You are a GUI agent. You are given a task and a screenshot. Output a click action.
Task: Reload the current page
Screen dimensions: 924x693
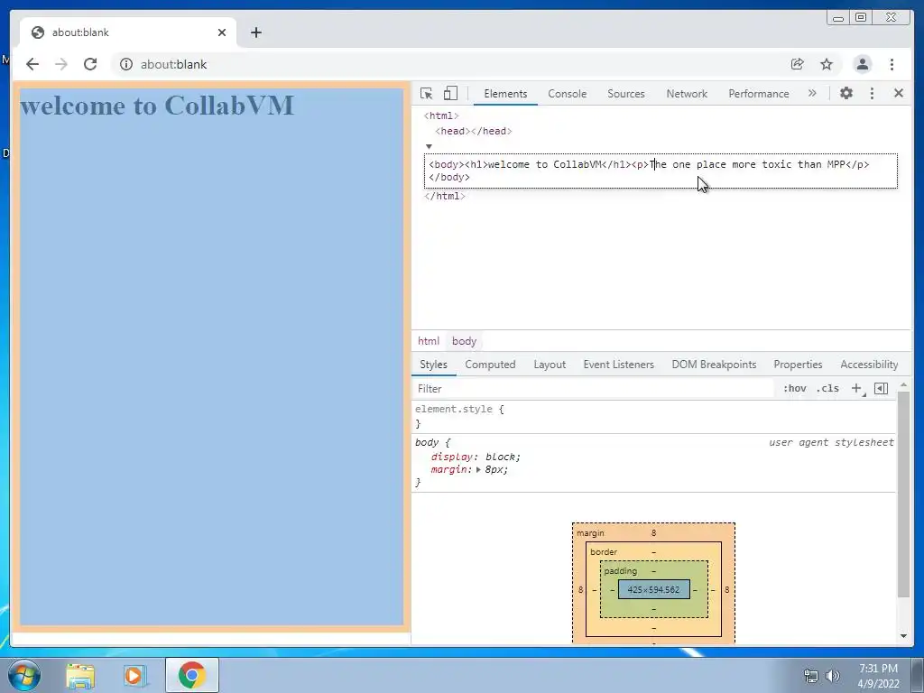click(x=90, y=64)
